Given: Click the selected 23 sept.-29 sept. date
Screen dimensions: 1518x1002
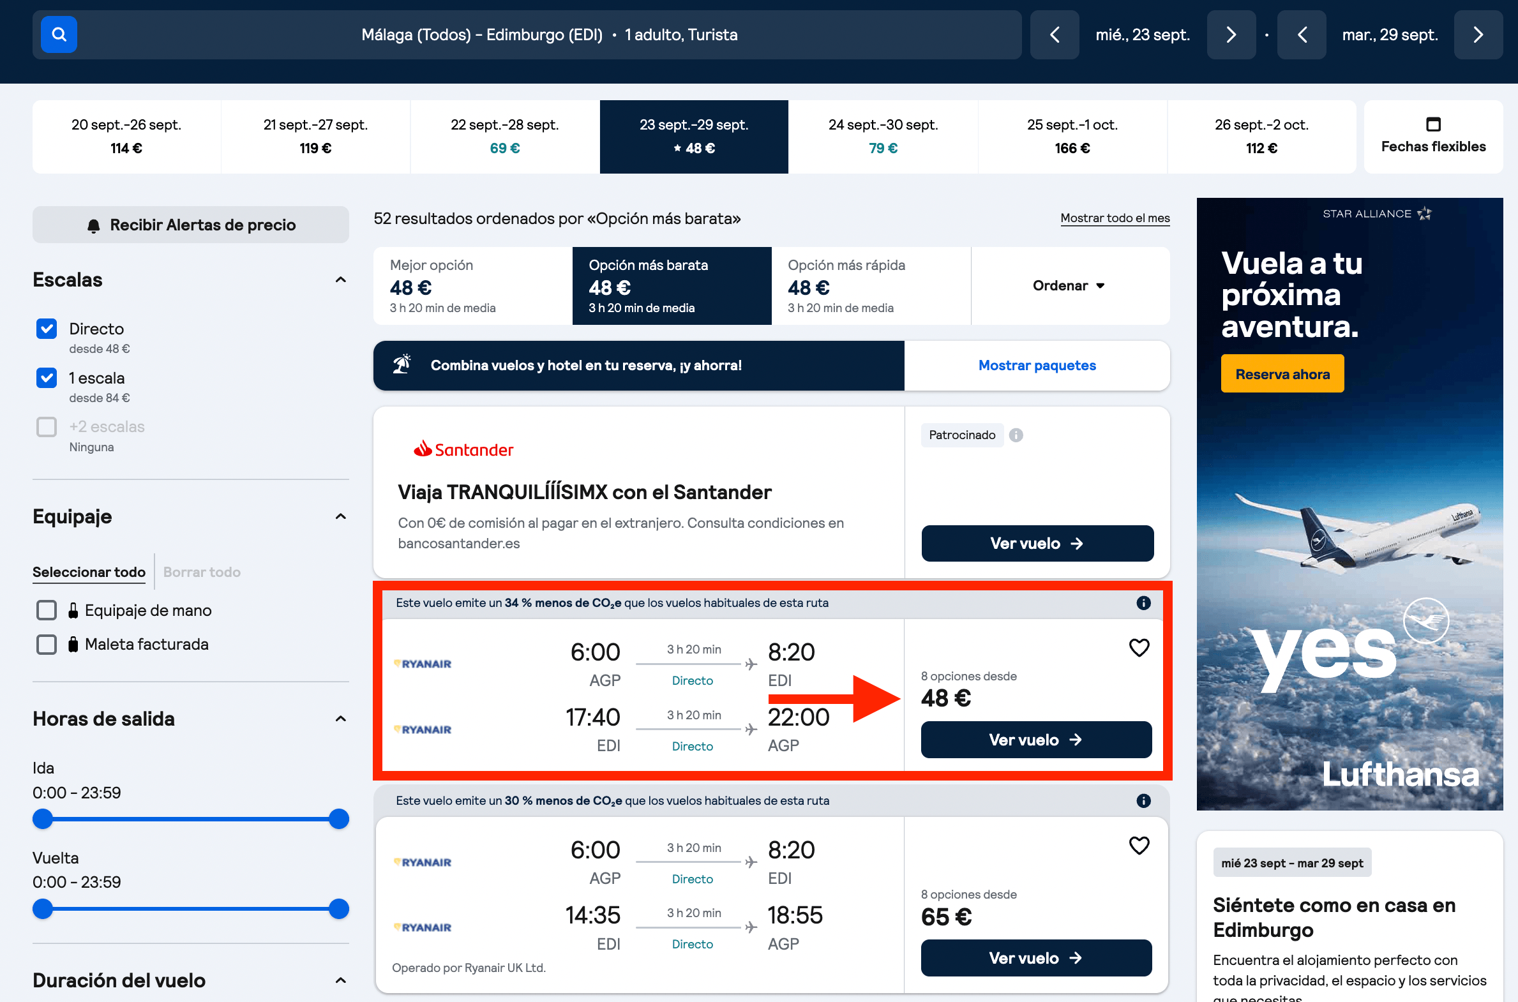Looking at the screenshot, I should 693,136.
